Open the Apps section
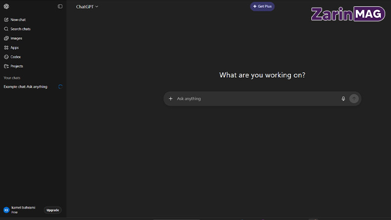Screen dimensions: 391x220 click(15, 47)
